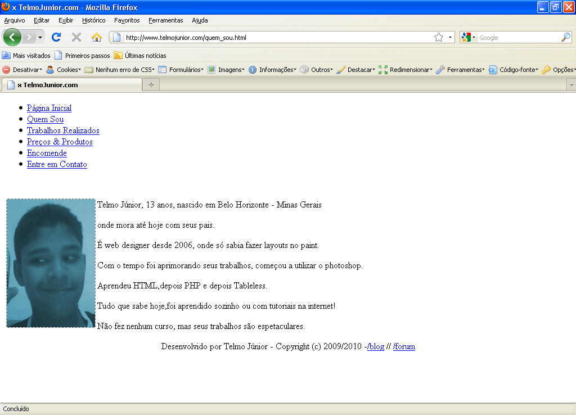Image resolution: width=576 pixels, height=415 pixels.
Task: Open the Google search engine selector icon
Action: pyautogui.click(x=468, y=37)
